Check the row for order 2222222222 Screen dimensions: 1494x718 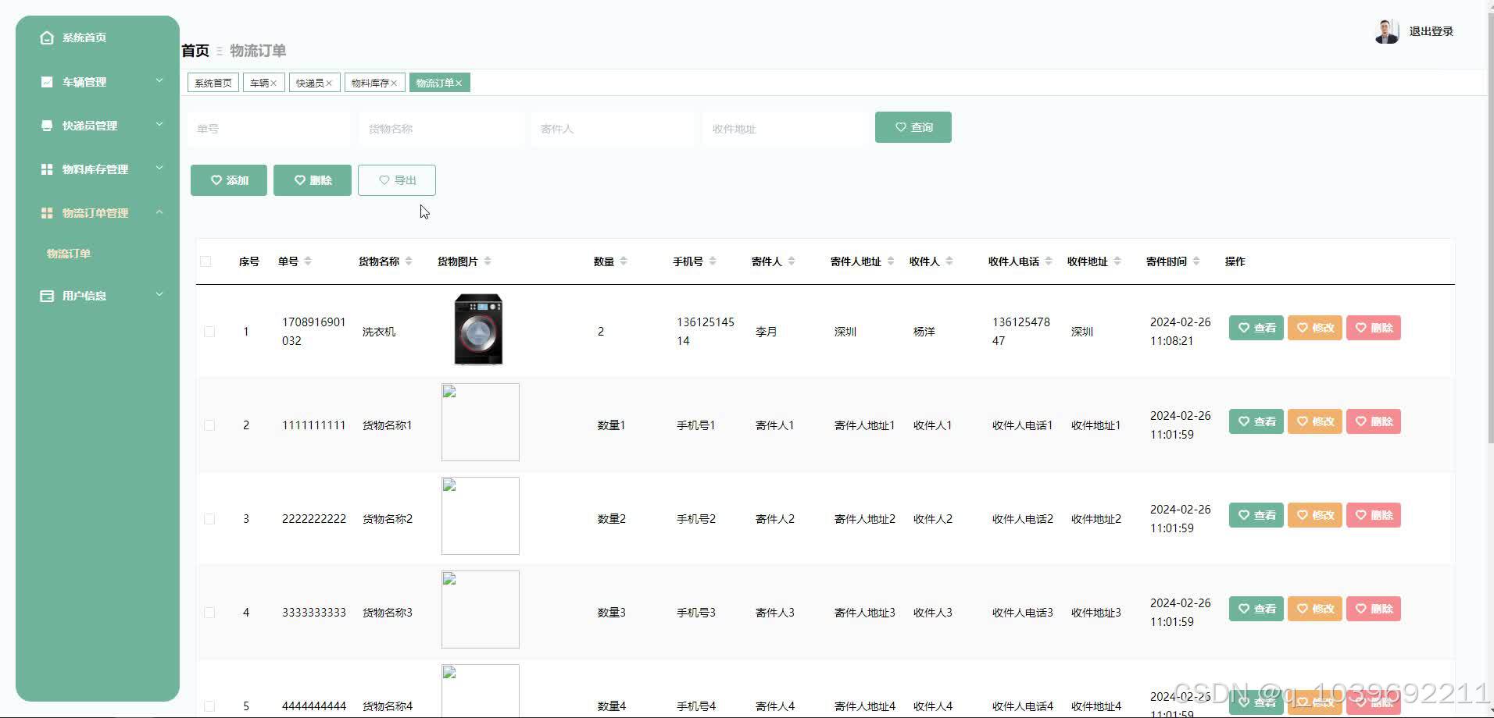click(209, 519)
